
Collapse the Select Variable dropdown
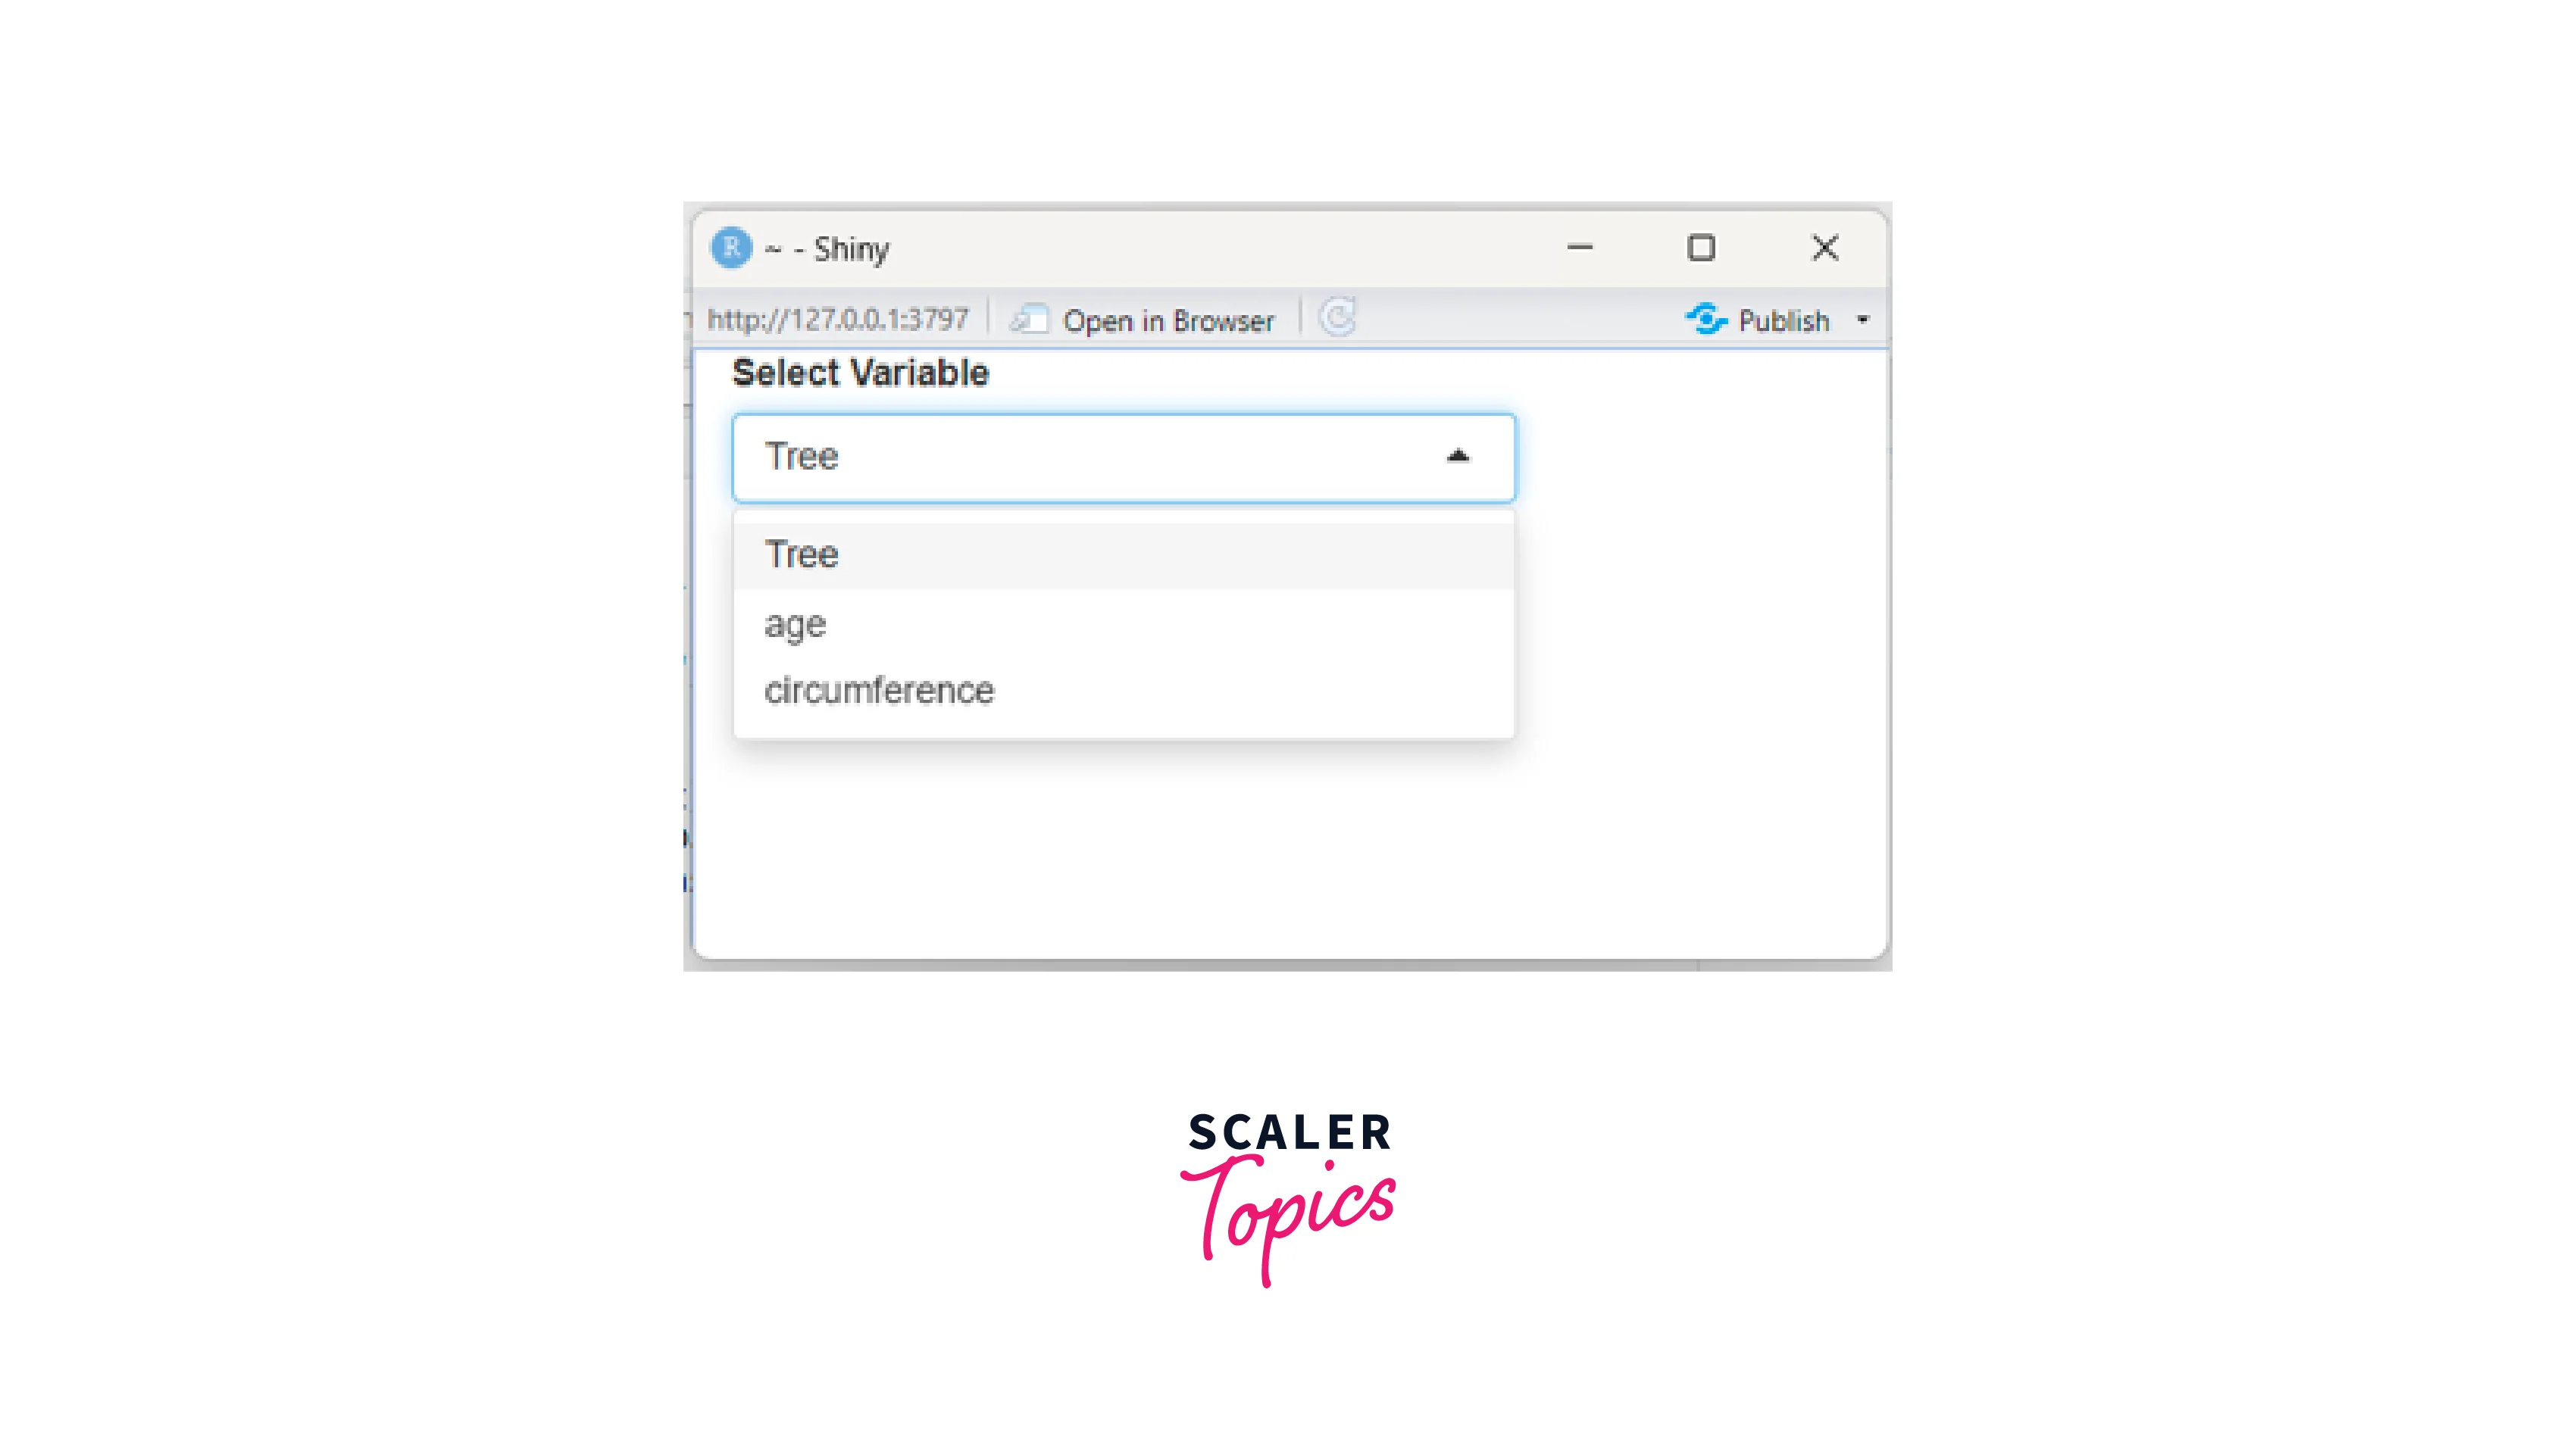1455,455
